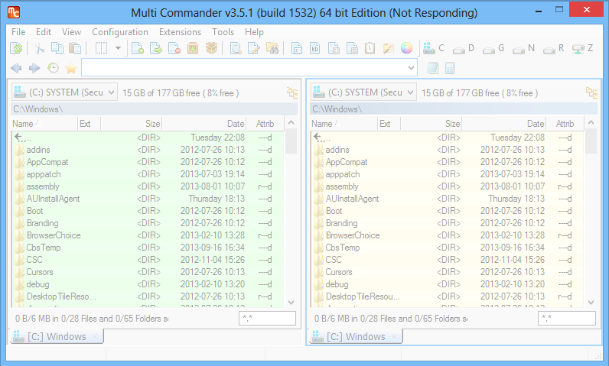Open the selection options dropdown arrow
This screenshot has width=609, height=366.
pyautogui.click(x=118, y=48)
